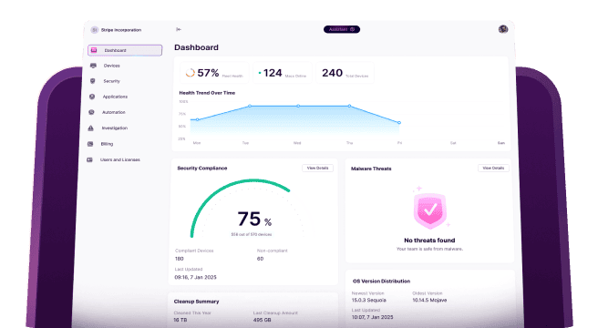Open the user profile avatar

503,29
